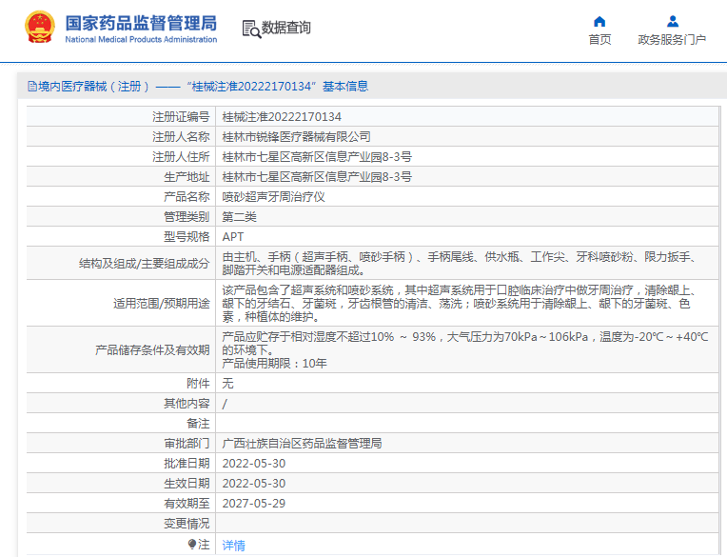
Task: Click the 备注 label
Action: click(x=198, y=424)
